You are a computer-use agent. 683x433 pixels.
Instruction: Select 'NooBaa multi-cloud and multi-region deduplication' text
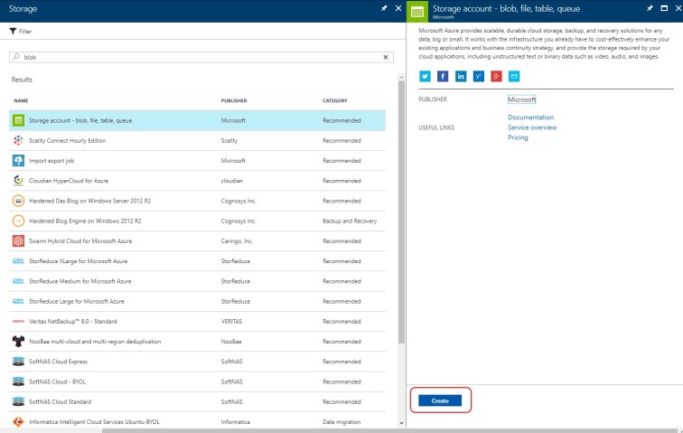[95, 341]
